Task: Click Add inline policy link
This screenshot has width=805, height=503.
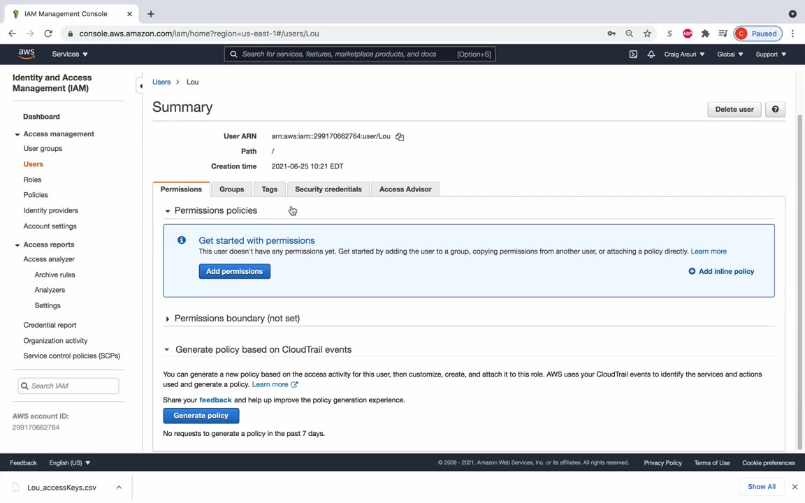Action: (721, 271)
